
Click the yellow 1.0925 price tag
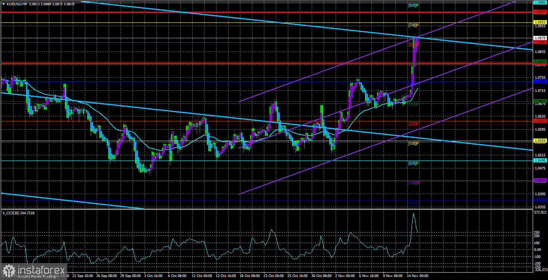pos(541,22)
